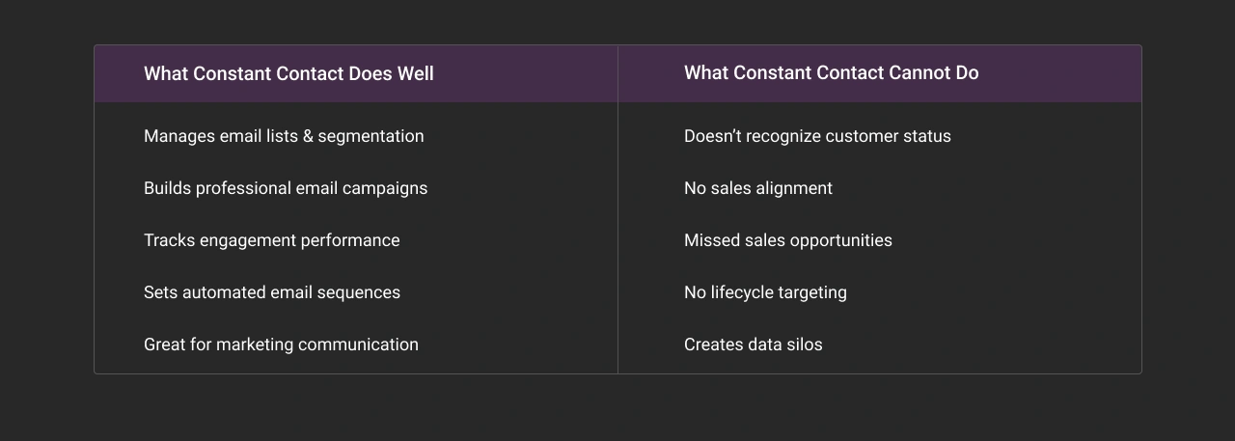Click the "What Constant Contact Cannot Do" header

[x=831, y=72]
